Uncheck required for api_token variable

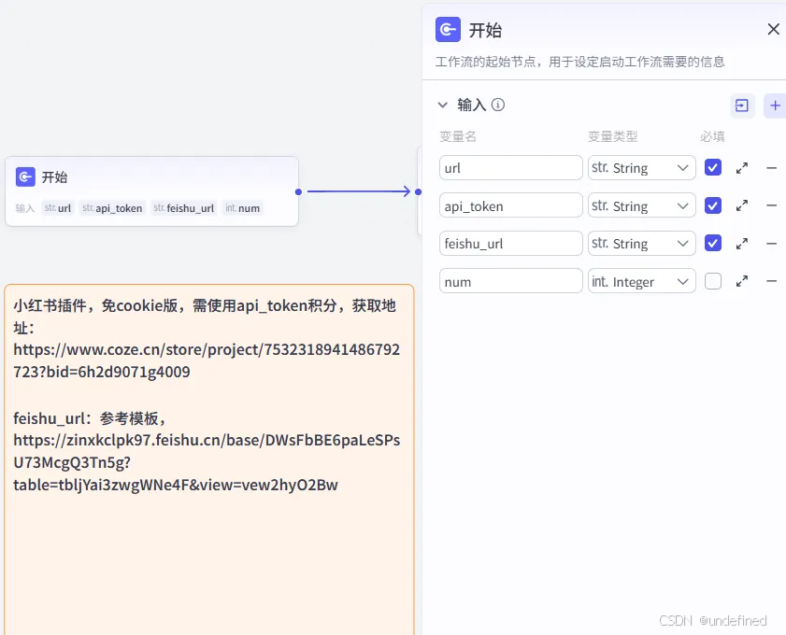(713, 205)
